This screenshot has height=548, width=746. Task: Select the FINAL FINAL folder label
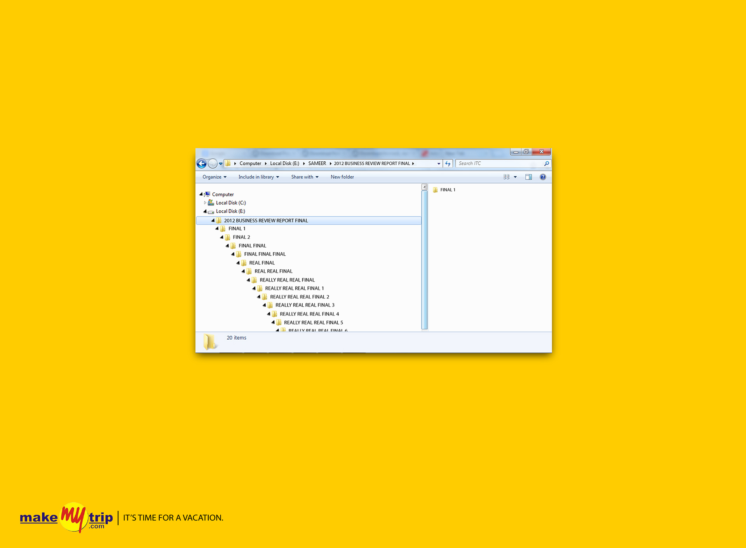tap(253, 246)
